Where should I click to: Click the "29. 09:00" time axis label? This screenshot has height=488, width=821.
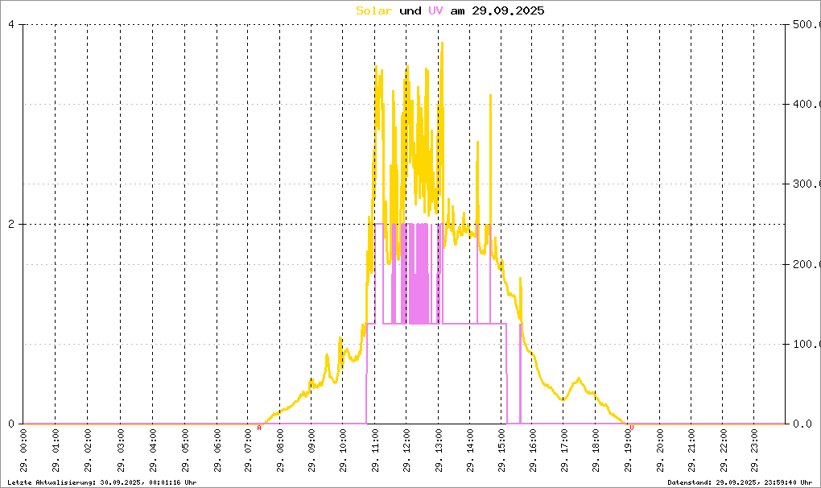pyautogui.click(x=311, y=451)
